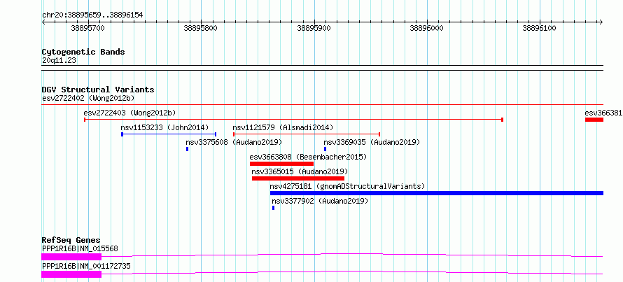This screenshot has height=282, width=623.
Task: Click the PPP1R16B|NM_015568 gene label
Action: point(80,248)
